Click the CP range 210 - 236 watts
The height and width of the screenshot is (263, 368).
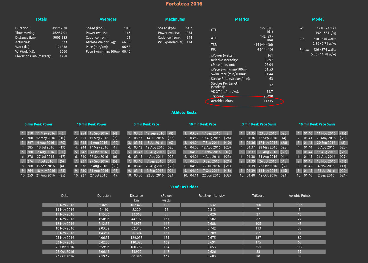(x=324, y=39)
